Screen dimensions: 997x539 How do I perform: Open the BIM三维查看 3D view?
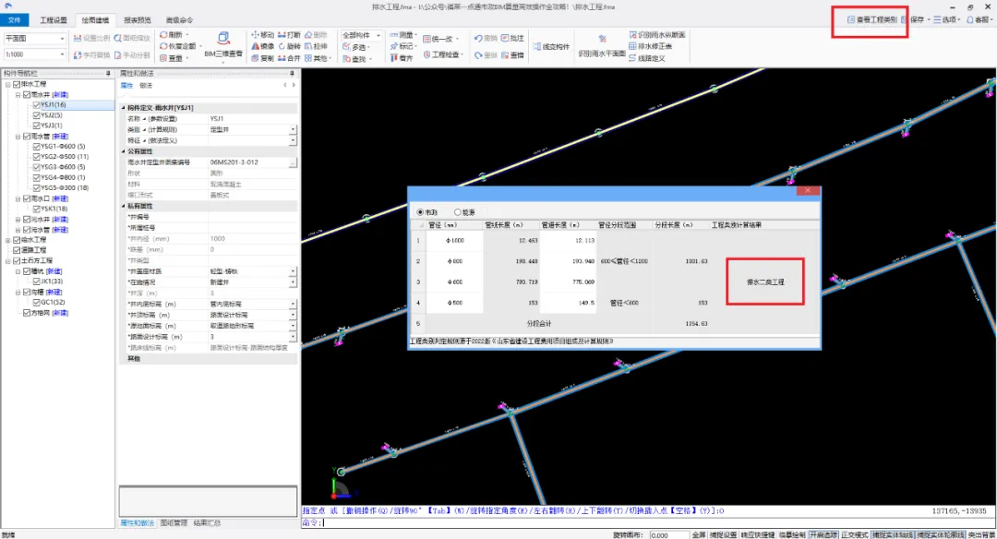tap(223, 44)
